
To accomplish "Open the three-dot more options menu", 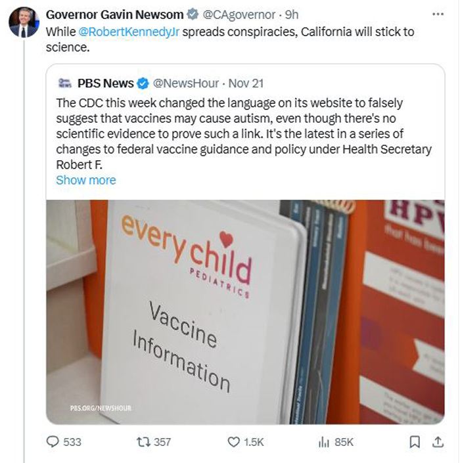I will pyautogui.click(x=437, y=14).
